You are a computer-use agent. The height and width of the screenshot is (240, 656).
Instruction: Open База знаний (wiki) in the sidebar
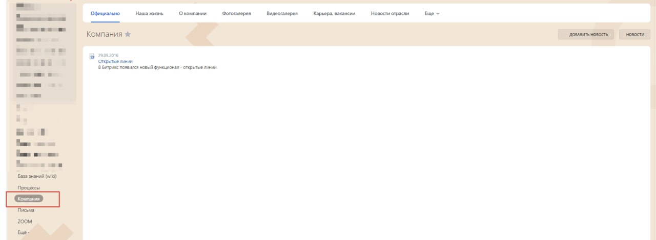pos(36,177)
